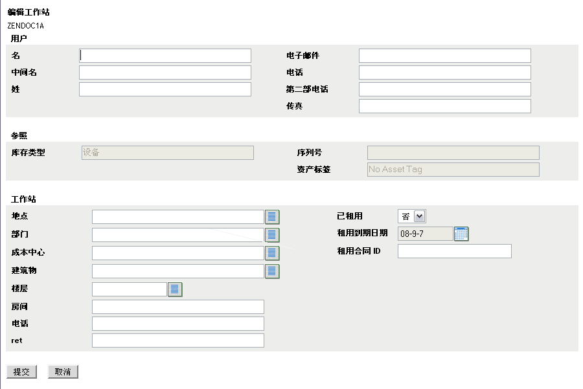Viewport: 583px width, 389px height.
Task: Select the 工作站 section heading
Action: tap(23, 199)
